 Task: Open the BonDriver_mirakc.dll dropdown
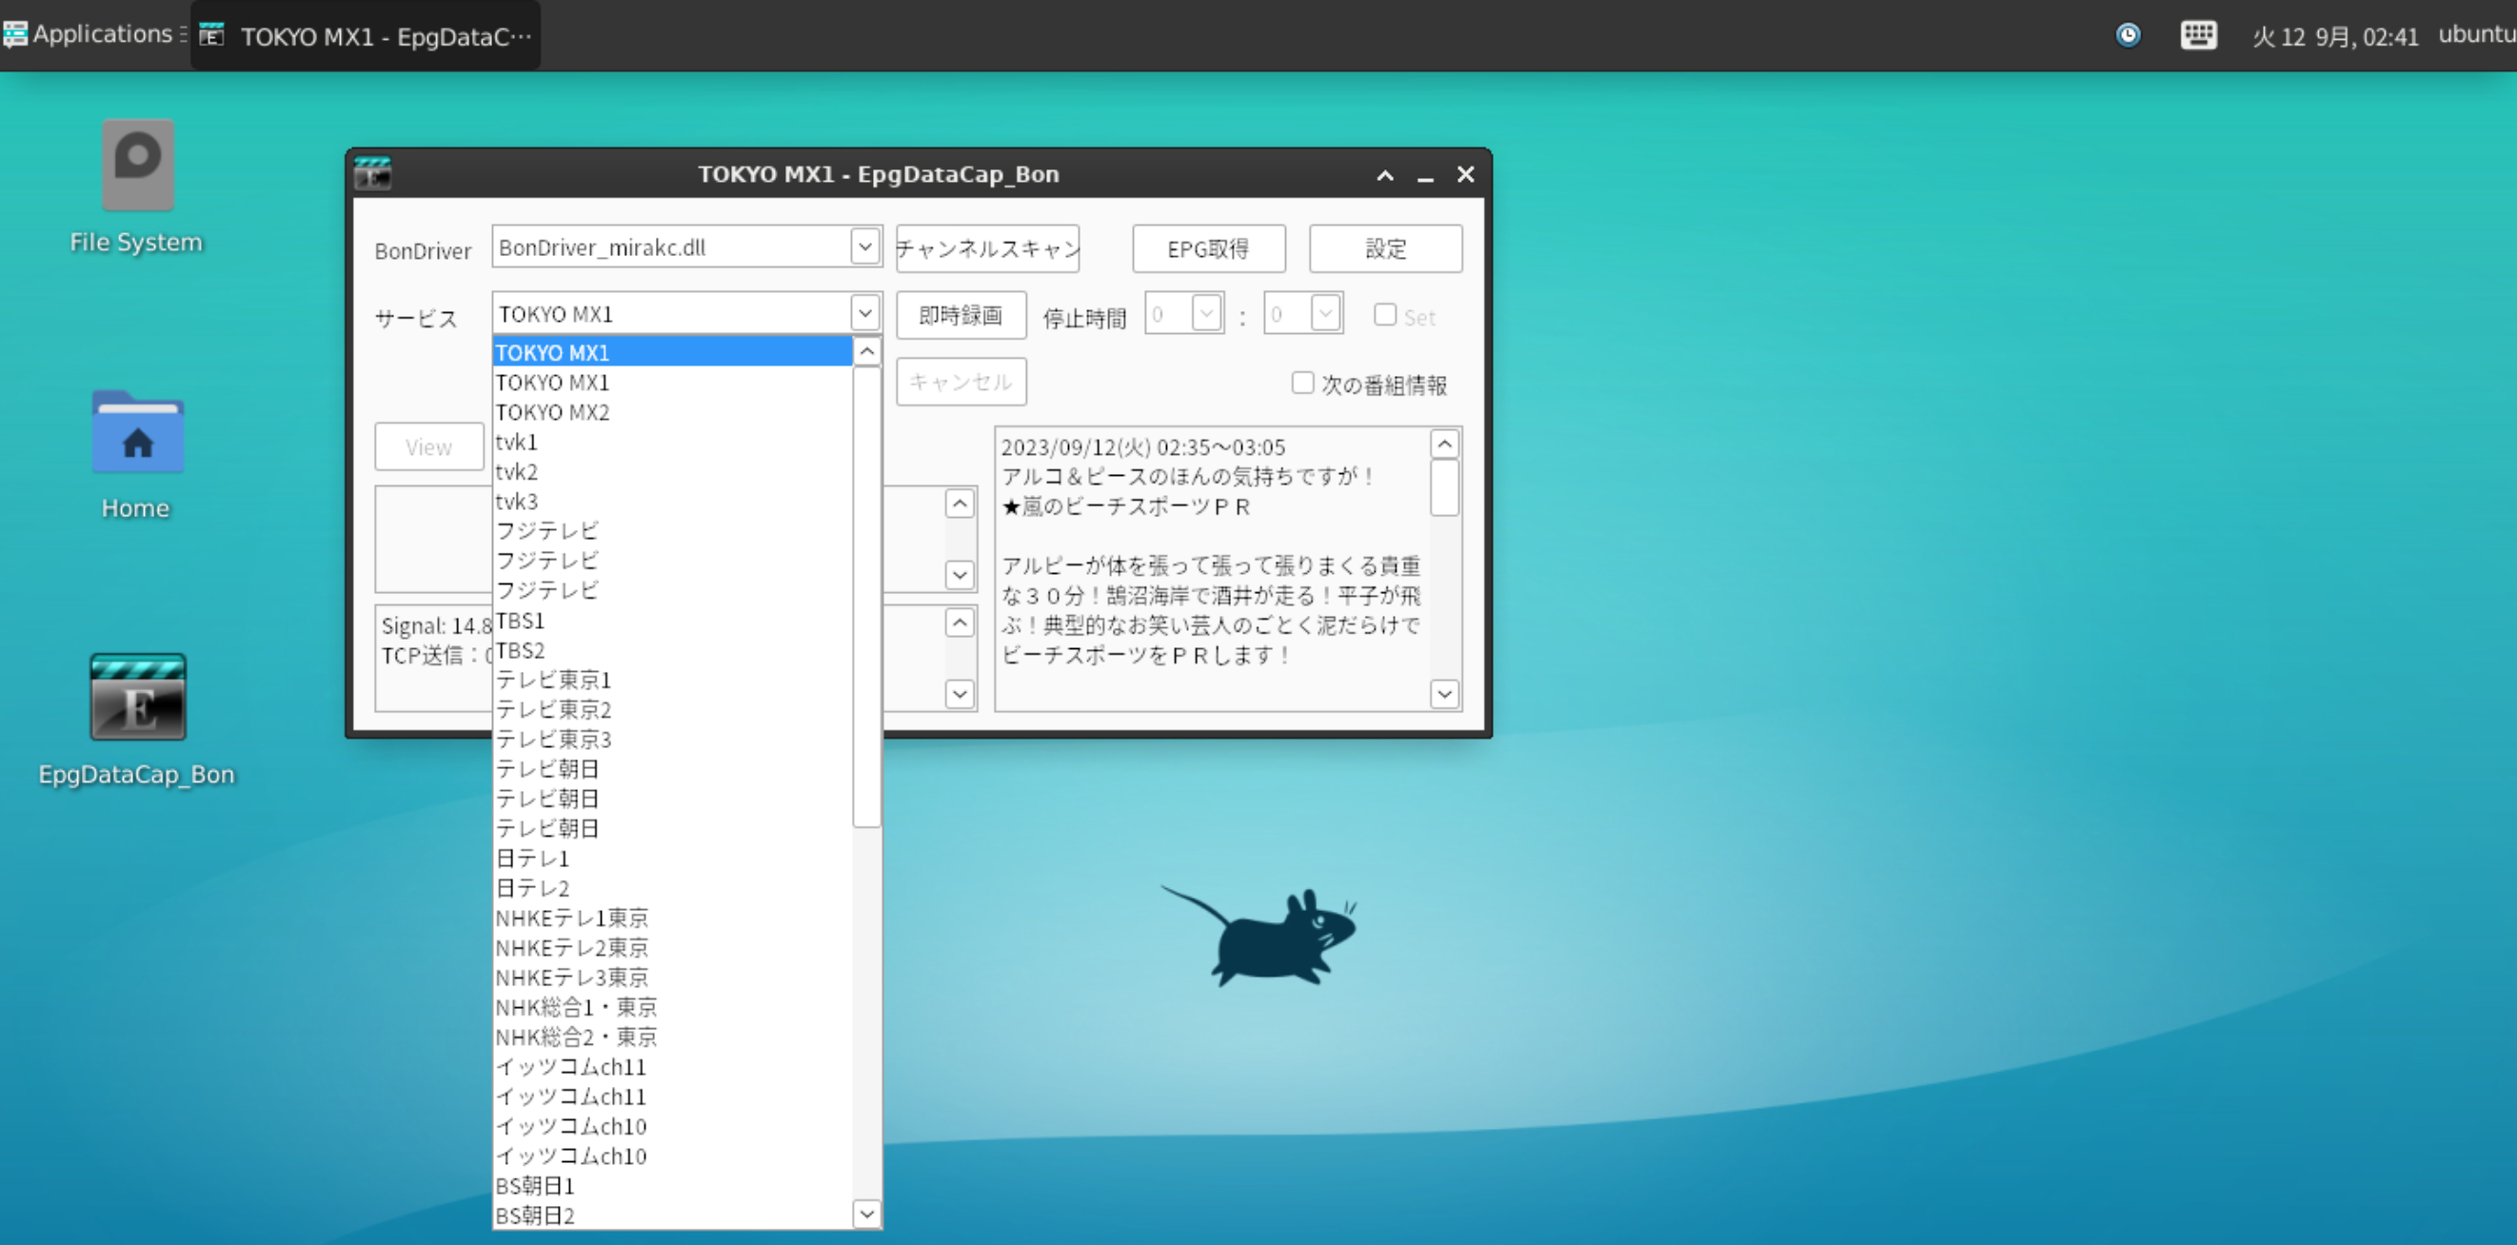point(863,247)
